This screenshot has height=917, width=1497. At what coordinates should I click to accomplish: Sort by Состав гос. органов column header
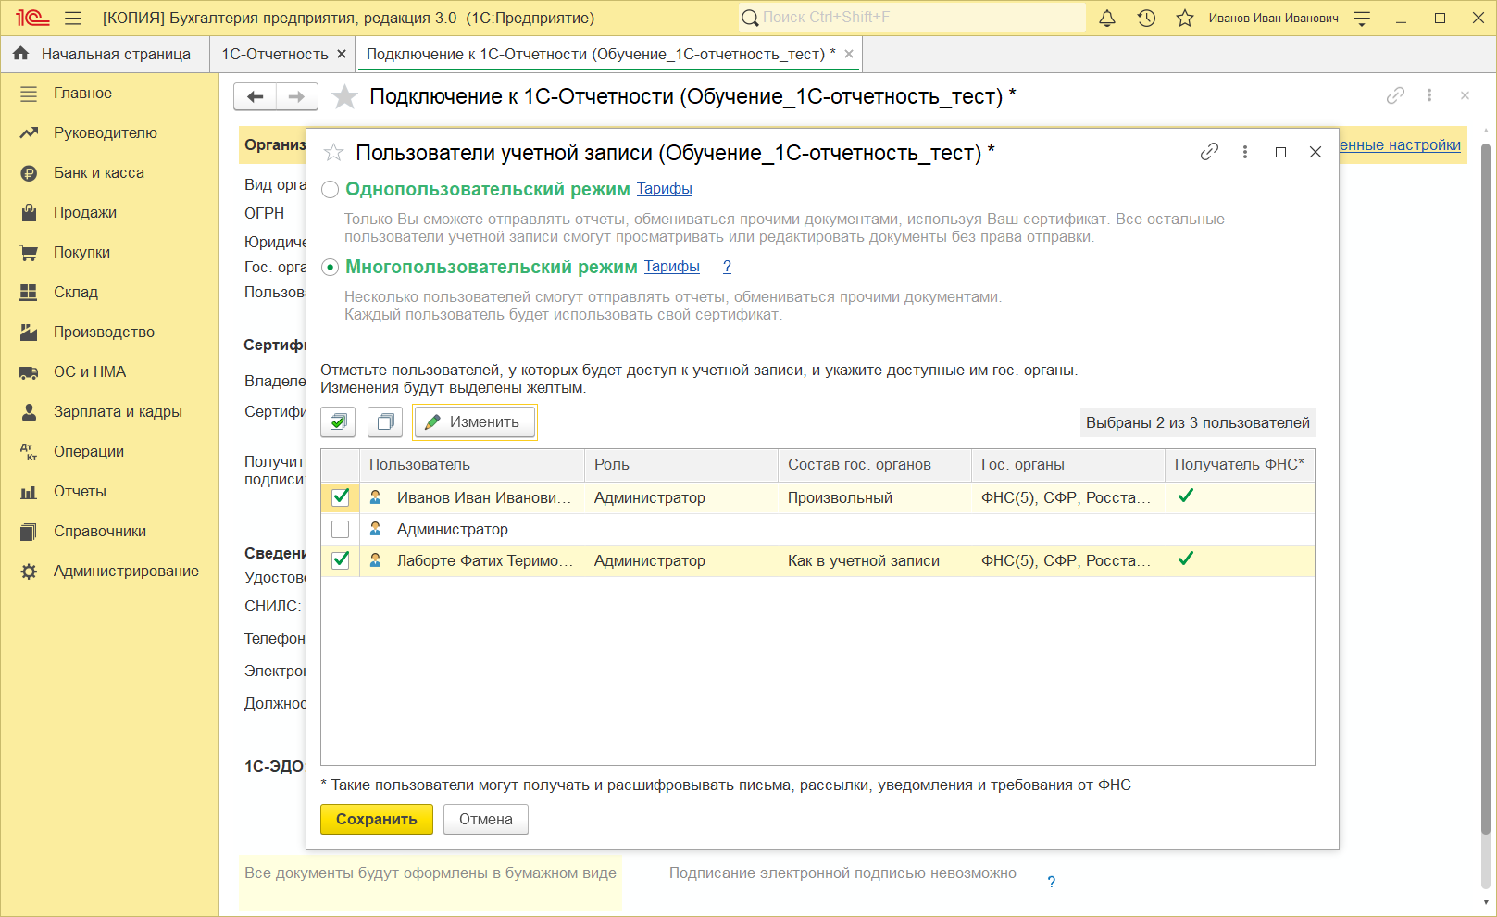point(875,465)
